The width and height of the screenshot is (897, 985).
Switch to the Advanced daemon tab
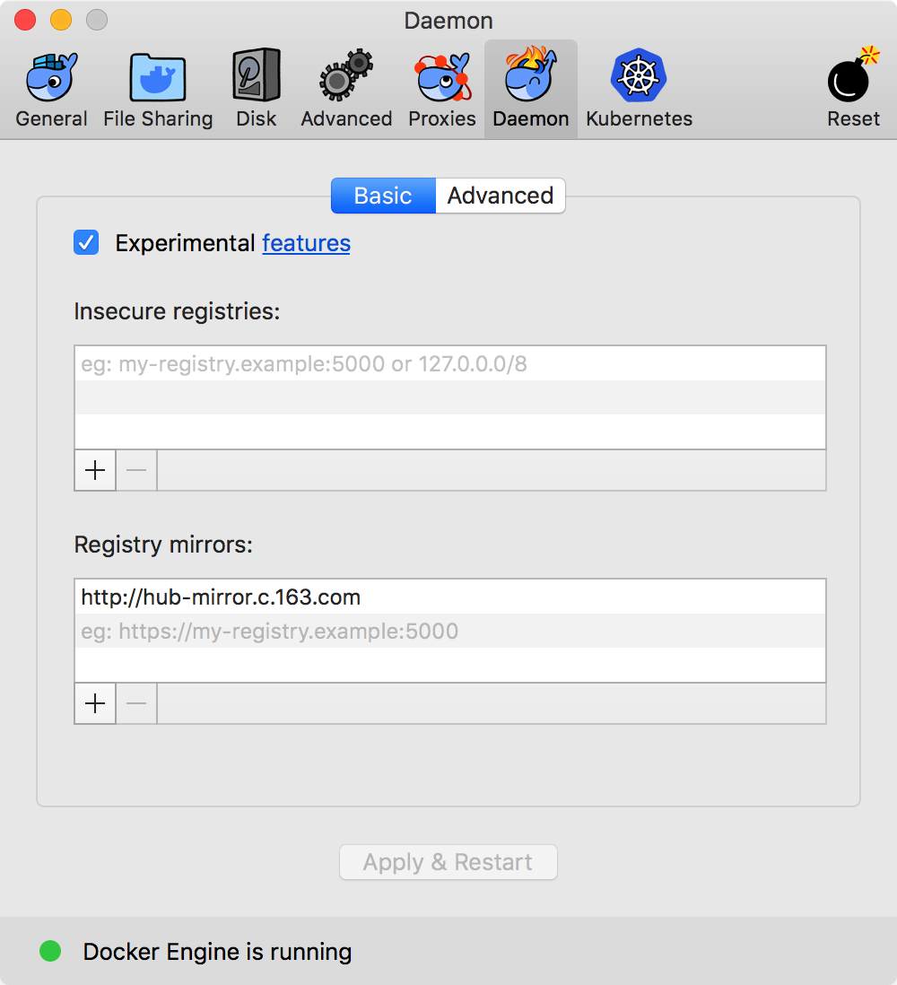(500, 196)
